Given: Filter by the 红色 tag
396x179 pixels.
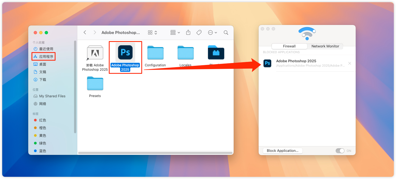Looking at the screenshot, I should point(40,120).
